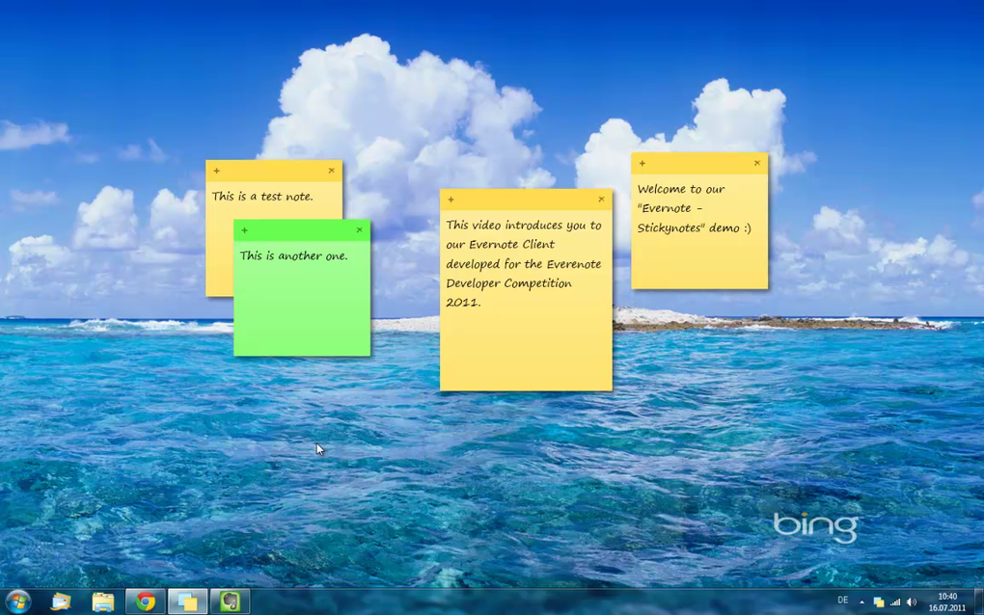The height and width of the screenshot is (615, 984).
Task: Click Show desktop at the taskbar's right edge
Action: 979,602
